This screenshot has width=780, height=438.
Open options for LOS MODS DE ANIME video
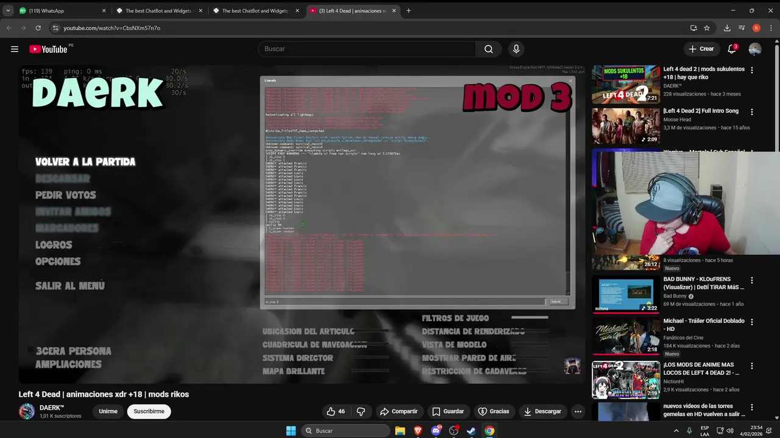(751, 366)
